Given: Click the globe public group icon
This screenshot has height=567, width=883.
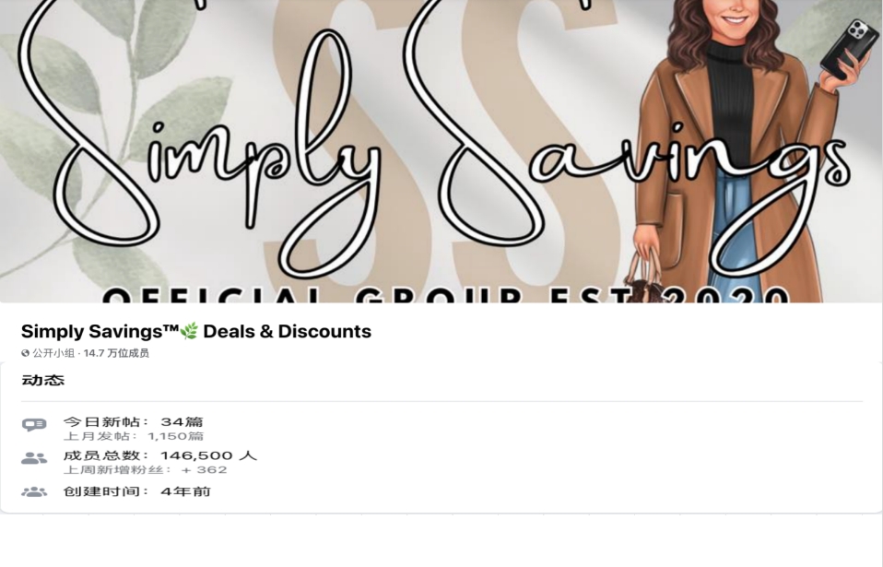Looking at the screenshot, I should point(25,353).
